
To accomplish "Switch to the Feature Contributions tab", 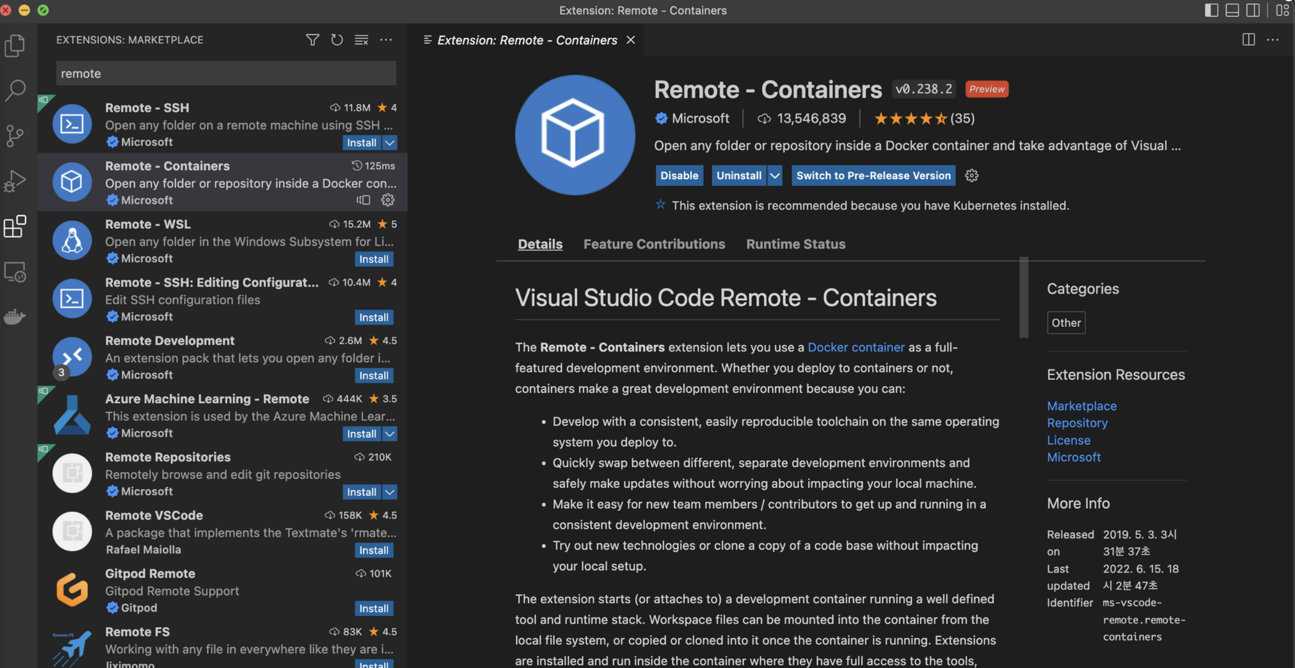I will (x=654, y=244).
